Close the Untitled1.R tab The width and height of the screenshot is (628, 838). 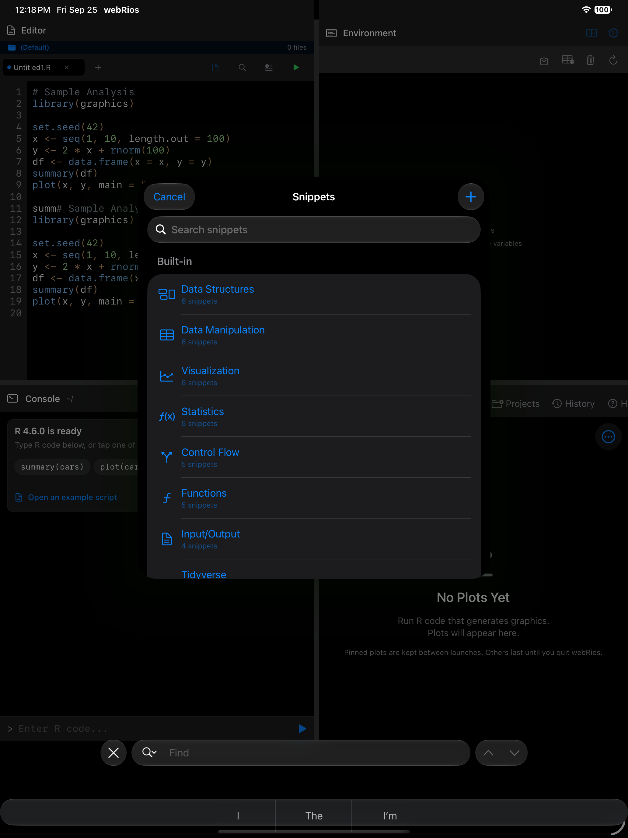[x=67, y=67]
